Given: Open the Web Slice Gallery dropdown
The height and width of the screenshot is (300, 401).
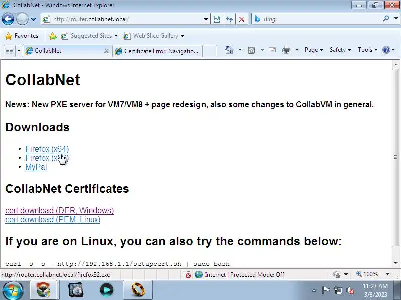Looking at the screenshot, I should click(x=154, y=36).
